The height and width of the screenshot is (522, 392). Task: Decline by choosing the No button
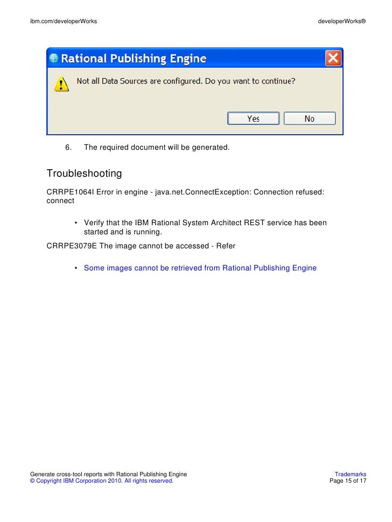click(310, 119)
